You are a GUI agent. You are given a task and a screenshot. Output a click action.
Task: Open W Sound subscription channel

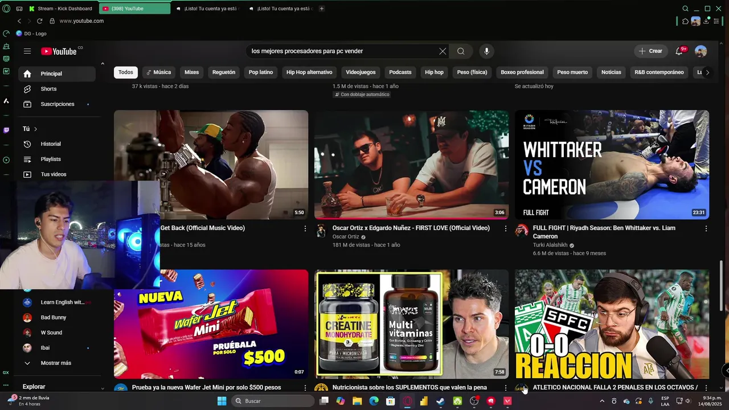56,333
